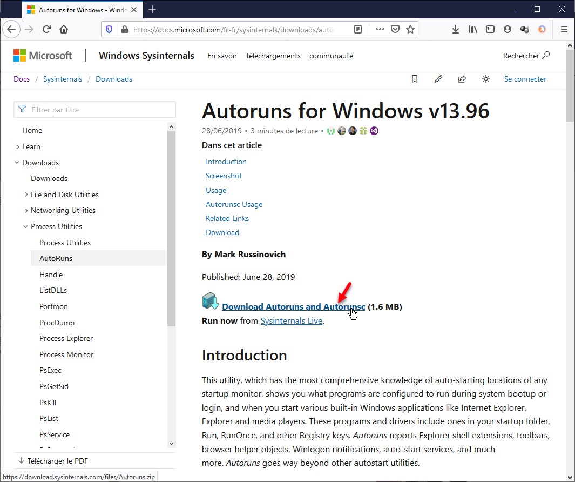Open the Firefox downloads arrow icon
This screenshot has height=482, width=575.
[456, 30]
